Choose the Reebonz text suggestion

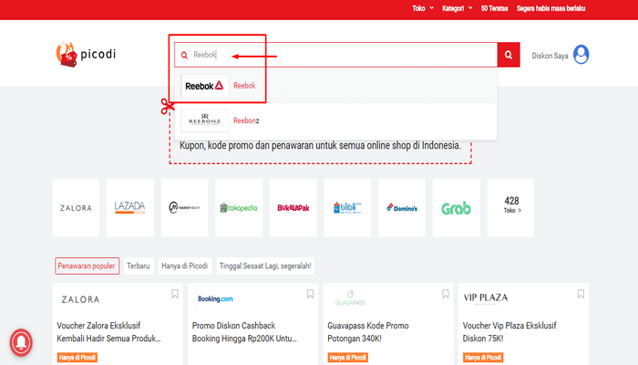click(x=246, y=120)
